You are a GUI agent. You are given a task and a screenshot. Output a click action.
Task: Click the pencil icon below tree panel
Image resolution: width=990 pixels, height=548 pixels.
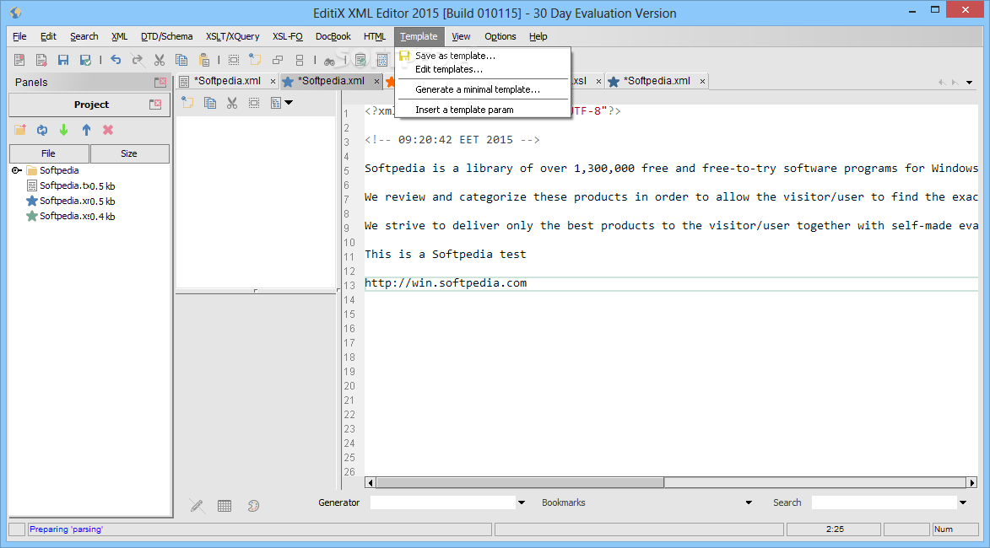197,505
